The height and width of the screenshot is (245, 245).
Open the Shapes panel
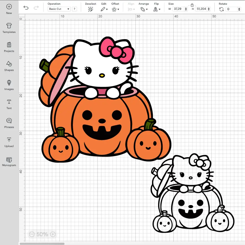9,66
